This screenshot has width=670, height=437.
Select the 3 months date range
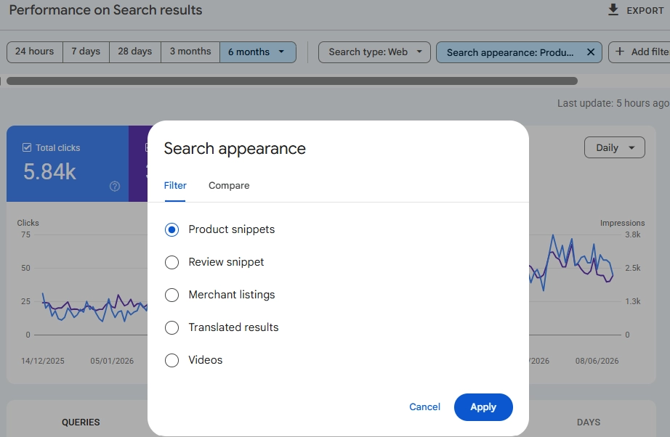(x=190, y=52)
